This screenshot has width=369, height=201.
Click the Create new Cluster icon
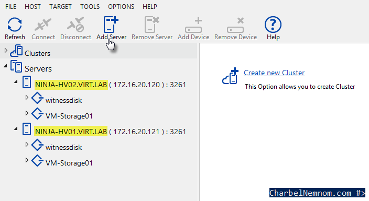pyautogui.click(x=231, y=76)
